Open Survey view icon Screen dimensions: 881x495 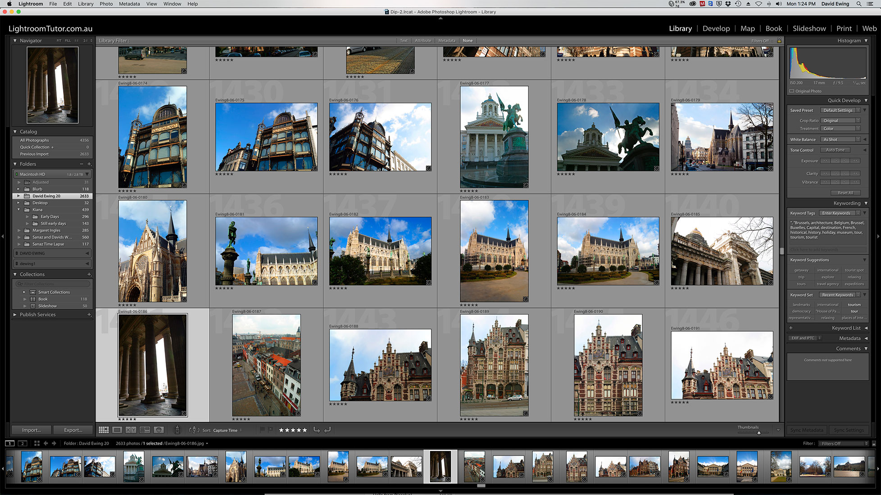point(145,430)
